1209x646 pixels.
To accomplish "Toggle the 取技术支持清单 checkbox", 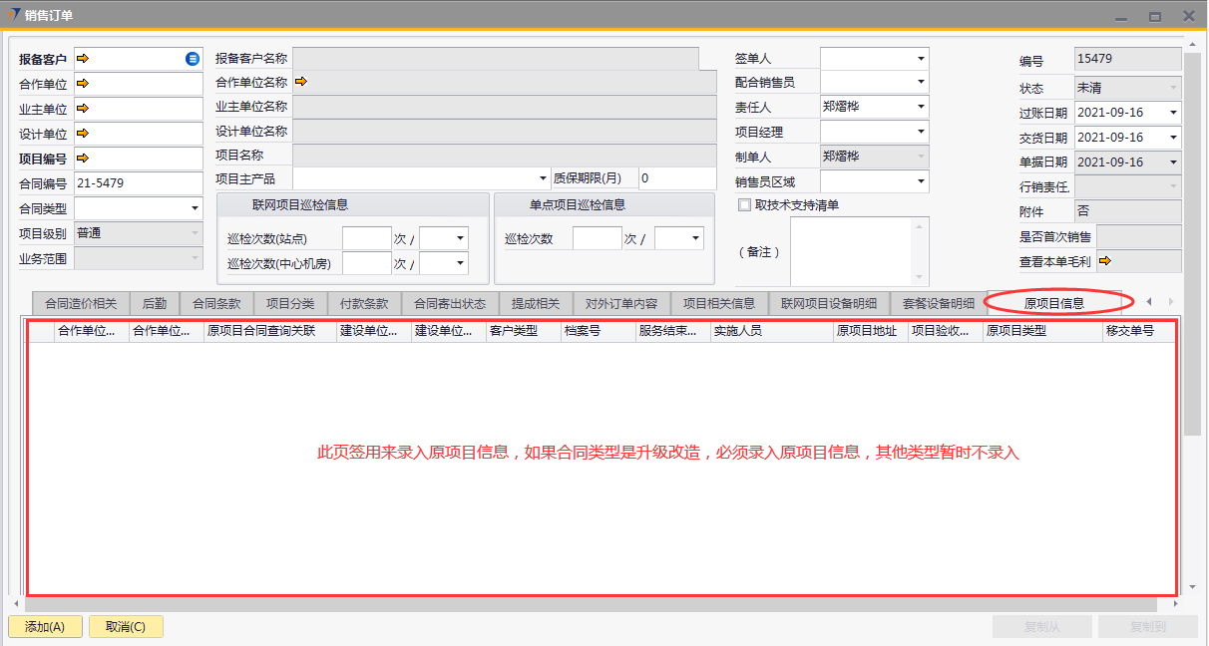I will [744, 205].
